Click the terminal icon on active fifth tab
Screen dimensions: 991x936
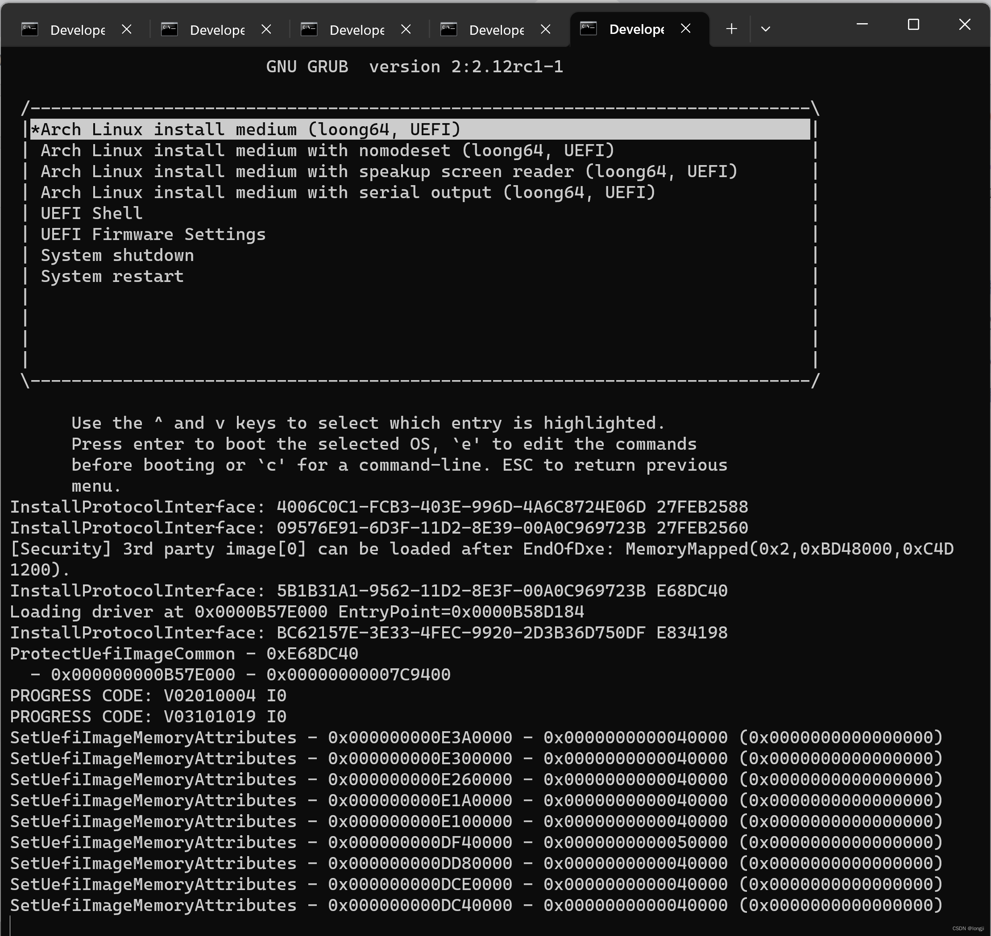(589, 29)
